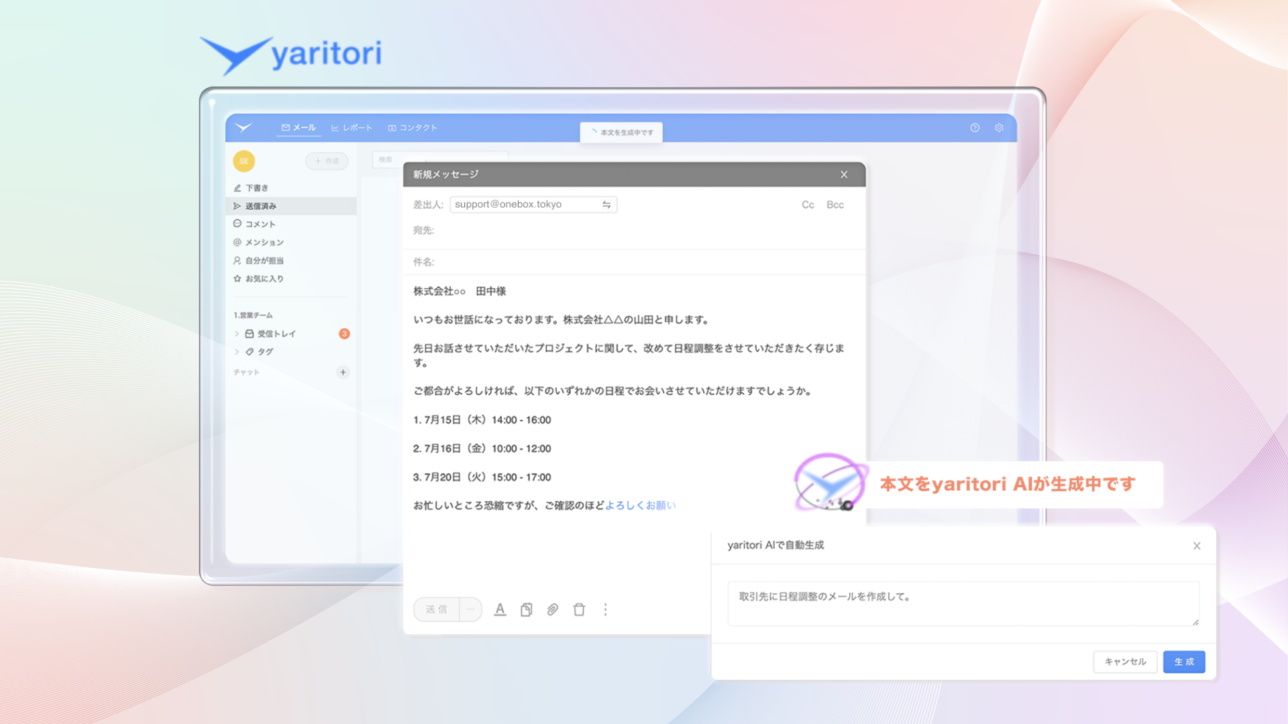1288x724 pixels.
Task: Open the kebab menu in the composer toolbar
Action: click(605, 609)
